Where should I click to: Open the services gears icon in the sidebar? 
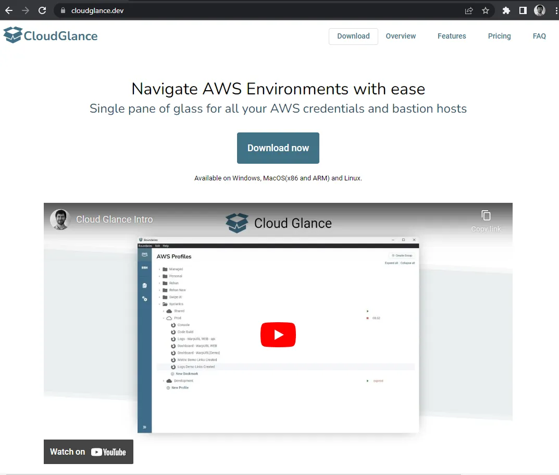[144, 299]
